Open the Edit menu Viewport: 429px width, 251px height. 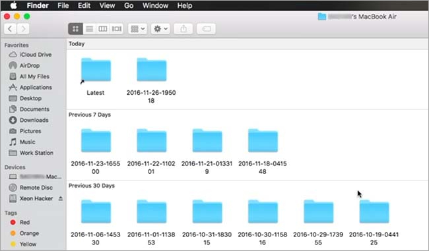click(x=84, y=5)
